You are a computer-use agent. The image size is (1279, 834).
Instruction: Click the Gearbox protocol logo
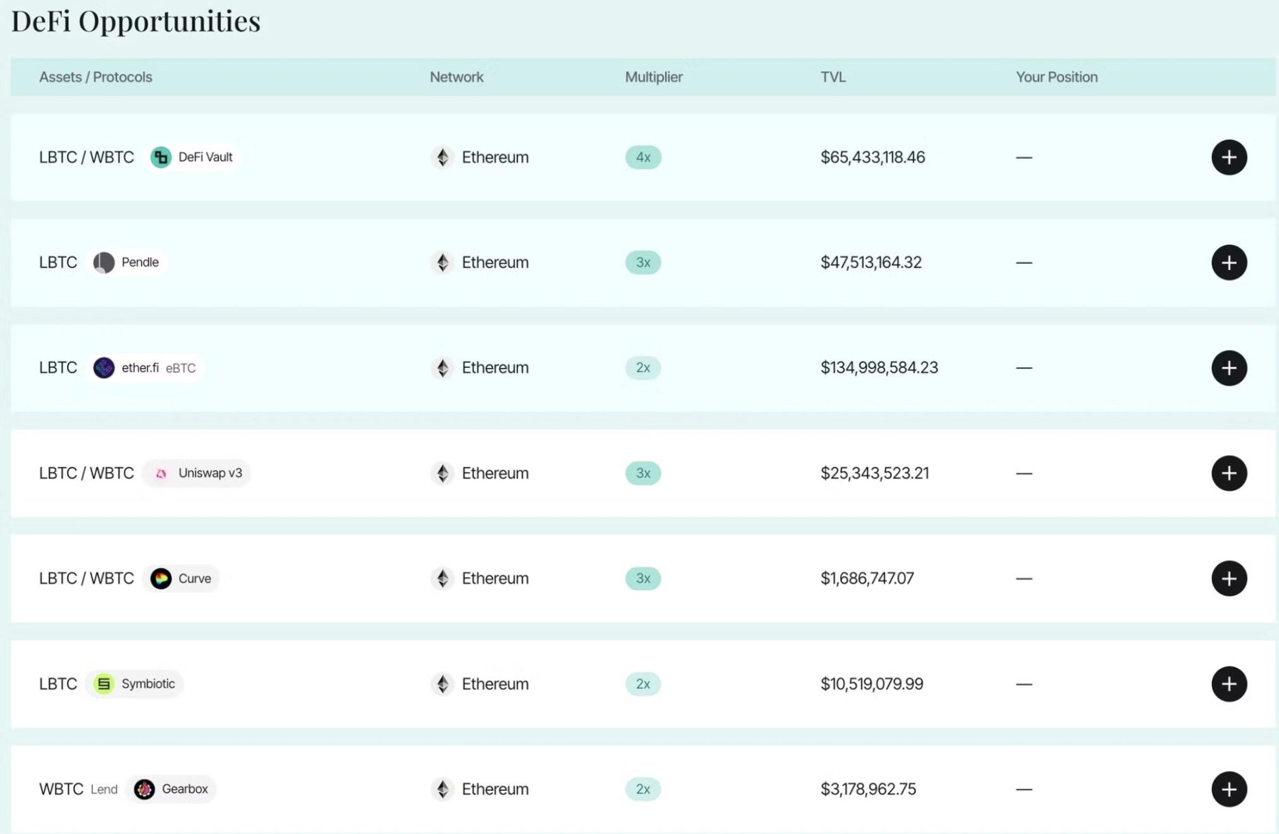[144, 789]
